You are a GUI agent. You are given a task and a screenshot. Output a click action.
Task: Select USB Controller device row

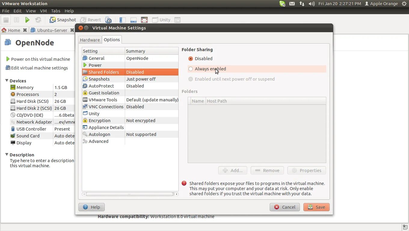coord(42,129)
